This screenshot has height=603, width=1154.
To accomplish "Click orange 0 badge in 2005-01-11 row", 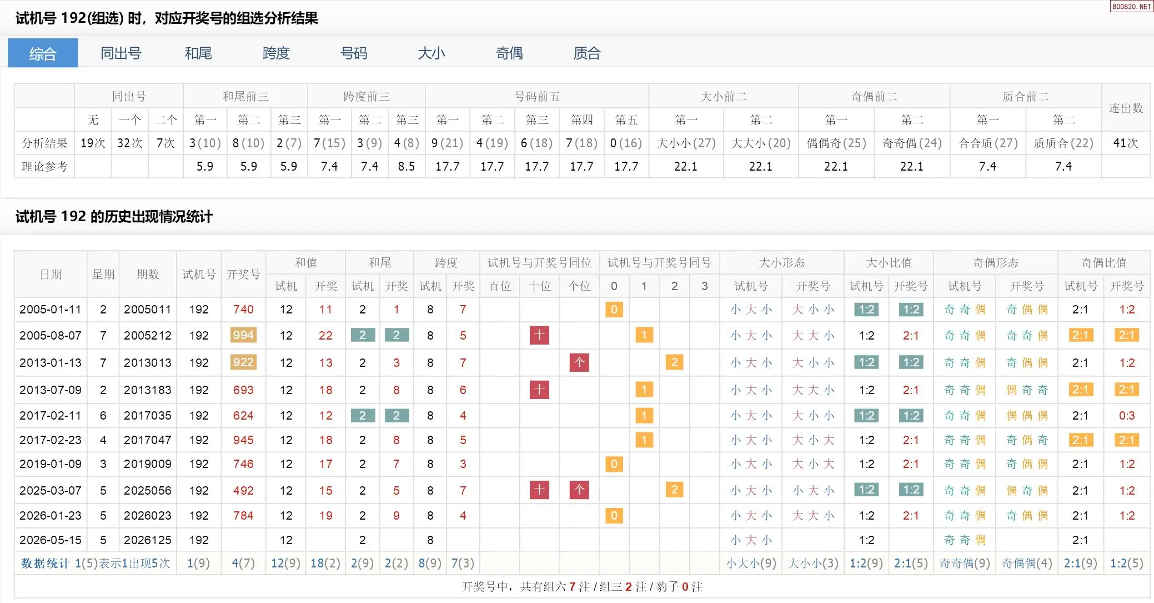I will 614,310.
